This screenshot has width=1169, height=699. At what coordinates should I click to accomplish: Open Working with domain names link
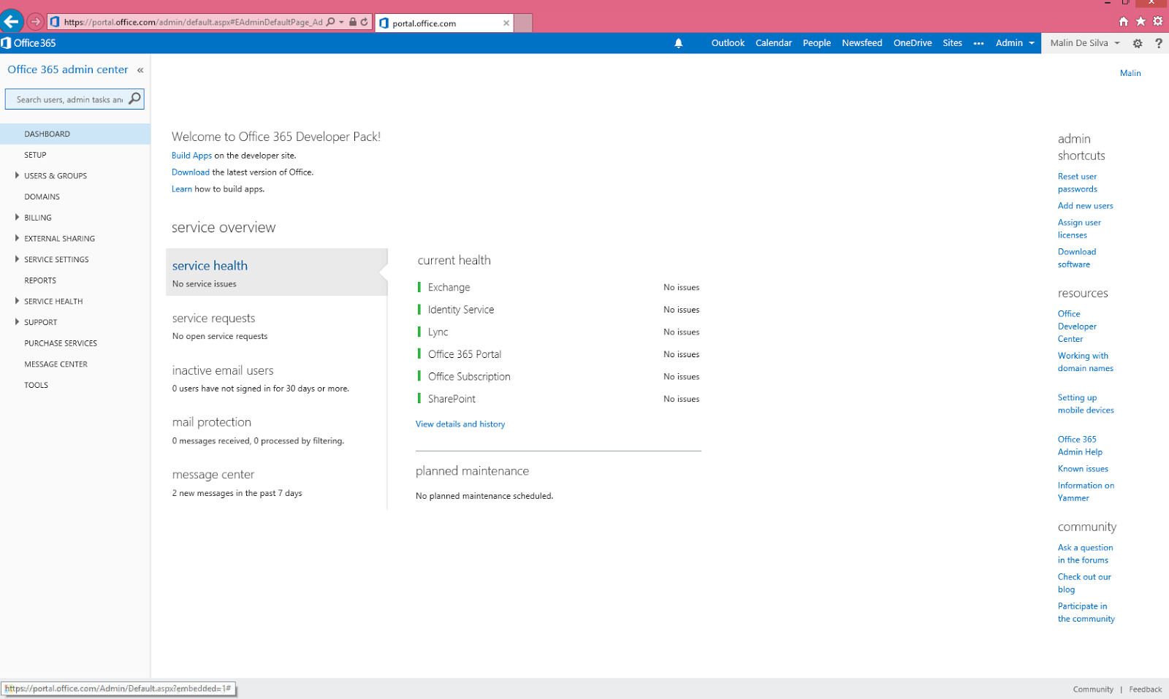pos(1086,362)
